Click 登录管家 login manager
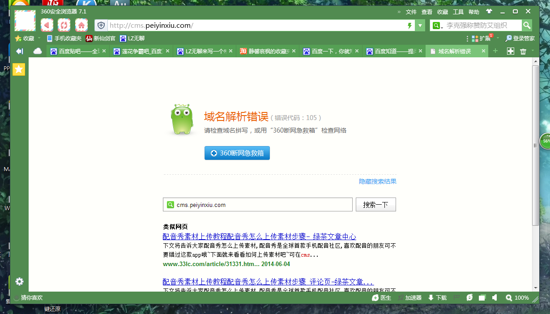 520,39
